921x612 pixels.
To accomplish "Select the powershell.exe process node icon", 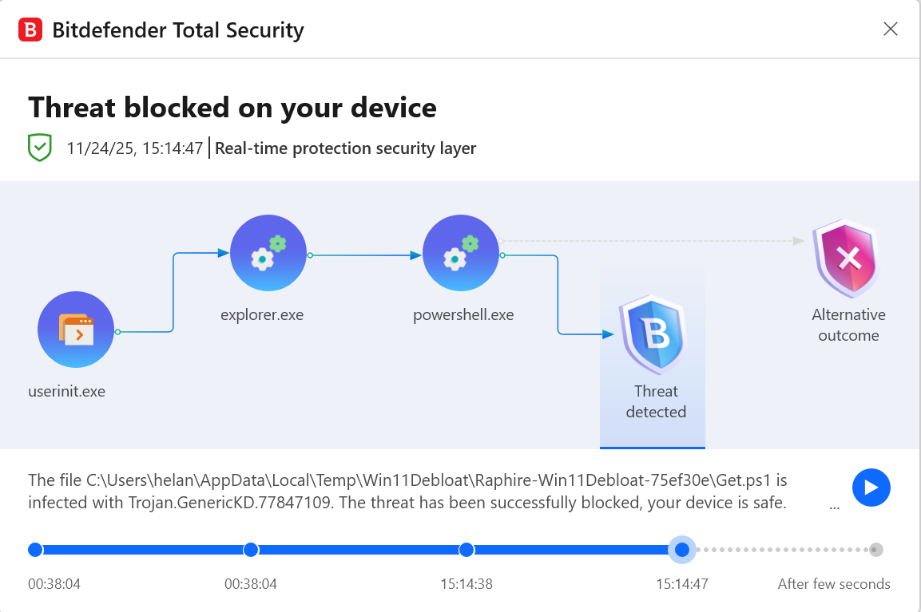I will (461, 253).
